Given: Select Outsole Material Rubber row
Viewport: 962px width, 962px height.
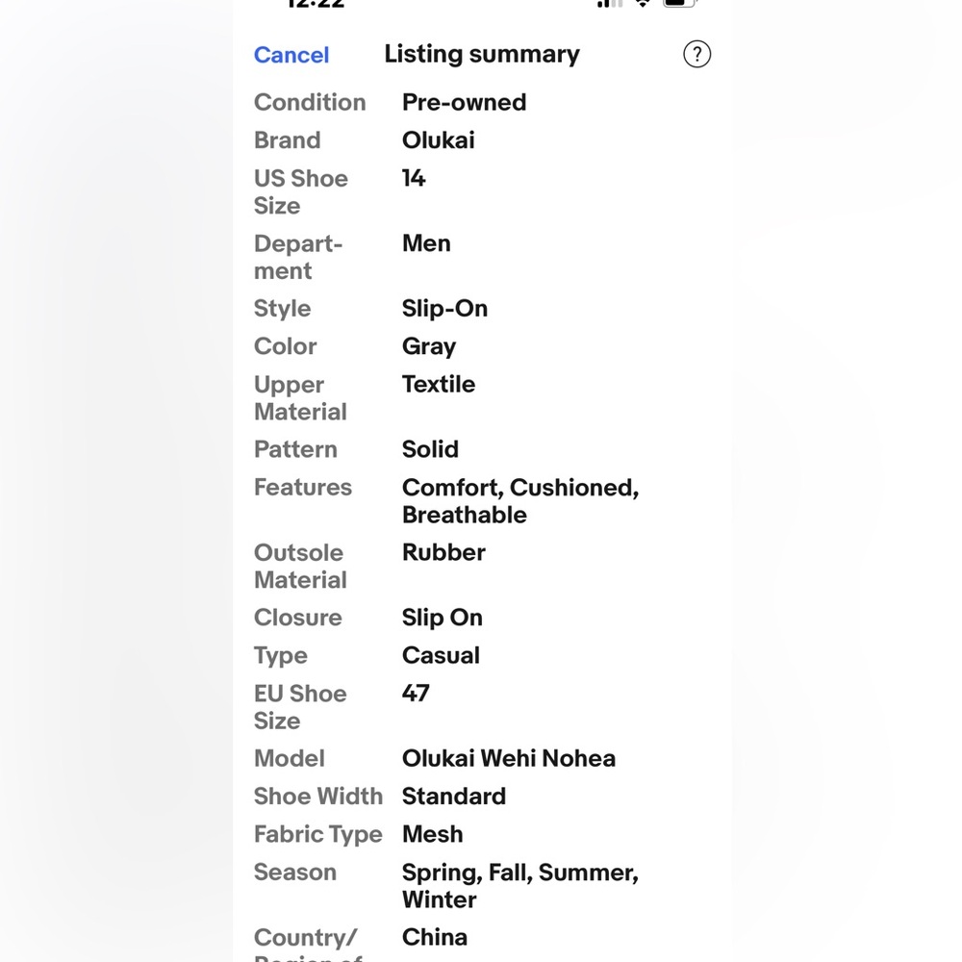Looking at the screenshot, I should 482,566.
